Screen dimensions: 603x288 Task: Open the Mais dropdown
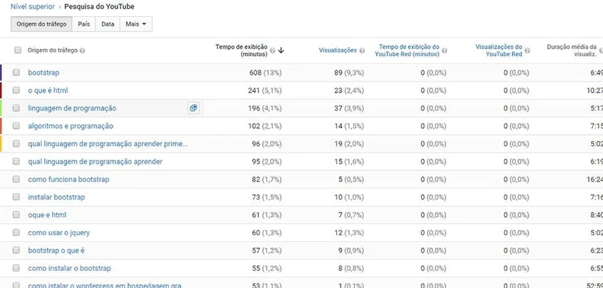[135, 24]
